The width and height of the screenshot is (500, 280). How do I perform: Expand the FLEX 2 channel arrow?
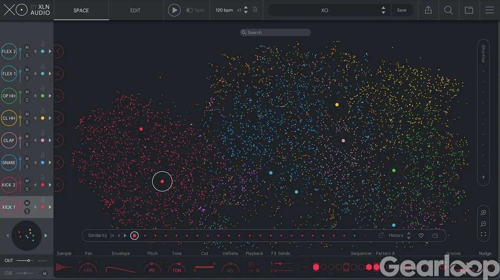click(59, 51)
